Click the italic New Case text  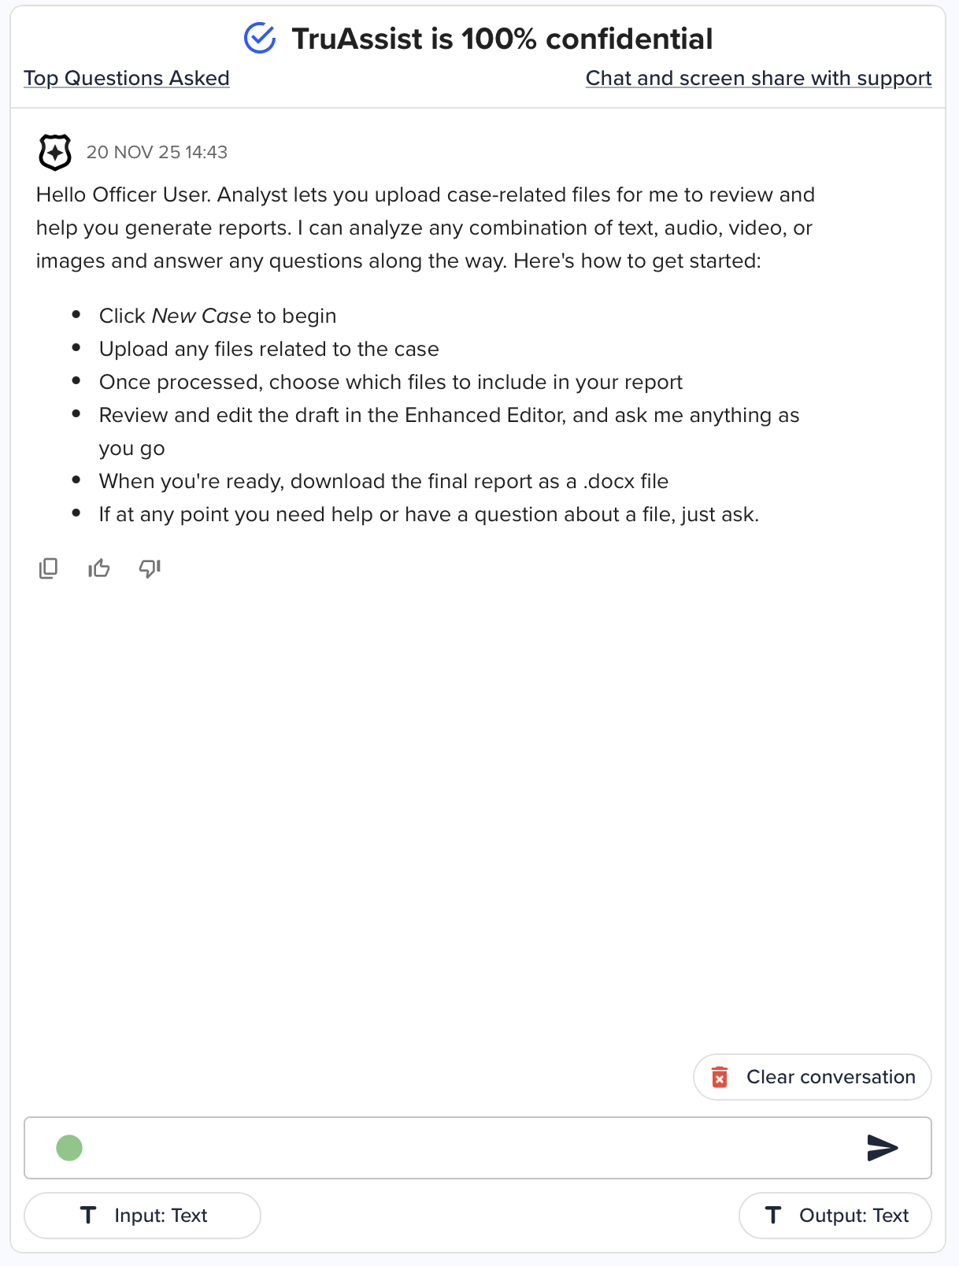coord(202,316)
